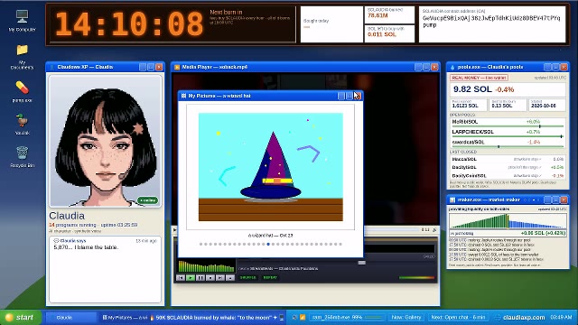
Task: Open the My Documents folder icon
Action: pos(22,56)
